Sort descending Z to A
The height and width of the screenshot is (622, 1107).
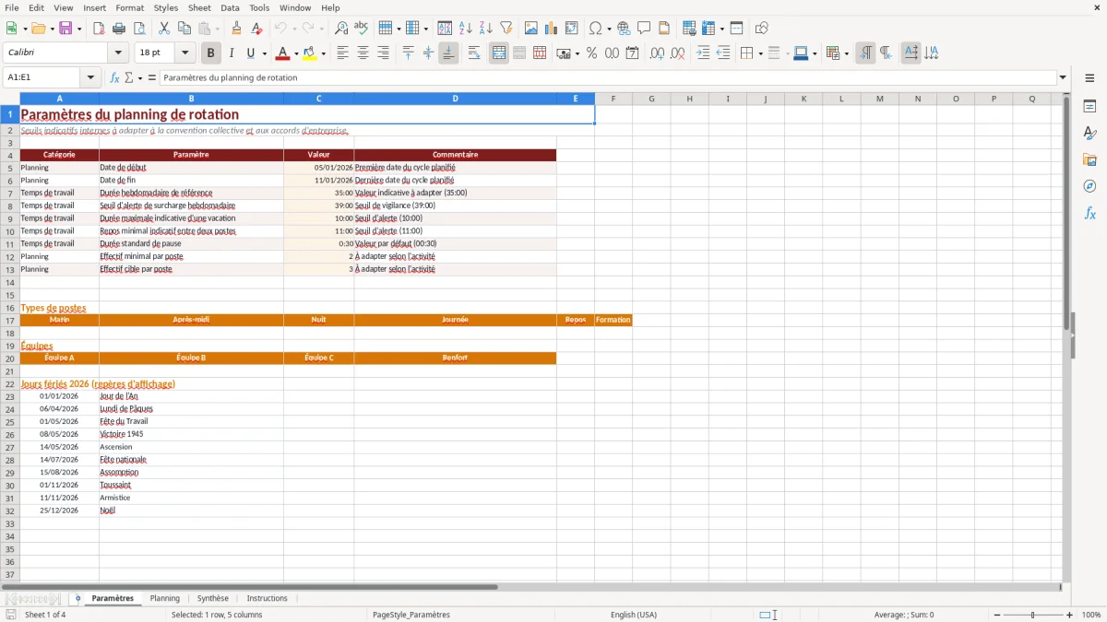coord(486,29)
